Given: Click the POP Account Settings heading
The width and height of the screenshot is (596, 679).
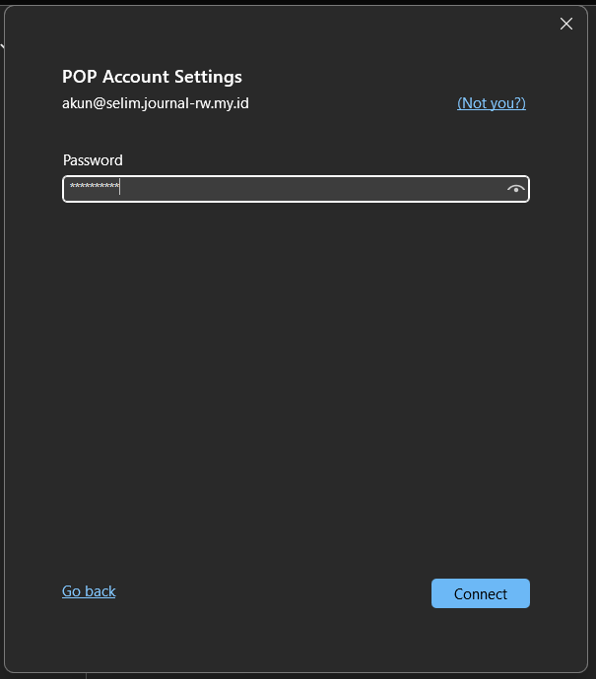Looking at the screenshot, I should click(x=152, y=77).
